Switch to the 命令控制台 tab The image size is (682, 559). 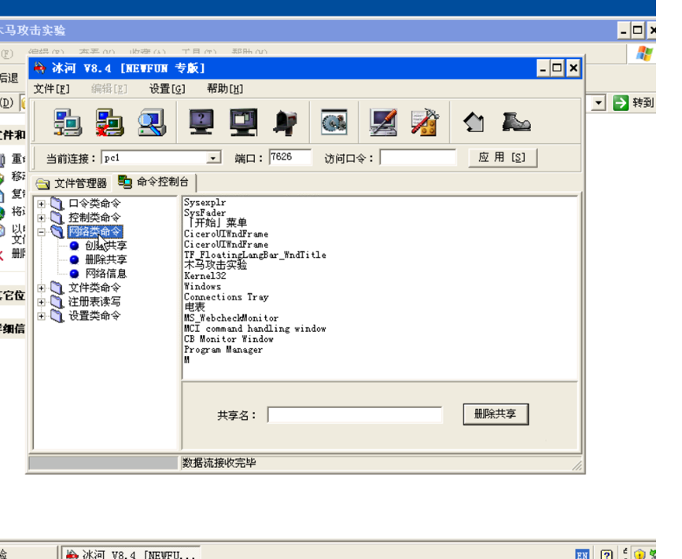[154, 182]
